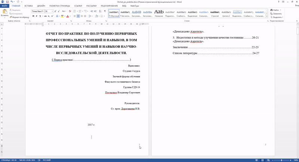Screen dimensions: 299x162
Task: Open the MathType tab
Action: tap(135, 6)
